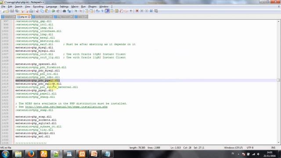This screenshot has width=281, height=158.
Task: Open the Window menu
Action: (x=104, y=7)
